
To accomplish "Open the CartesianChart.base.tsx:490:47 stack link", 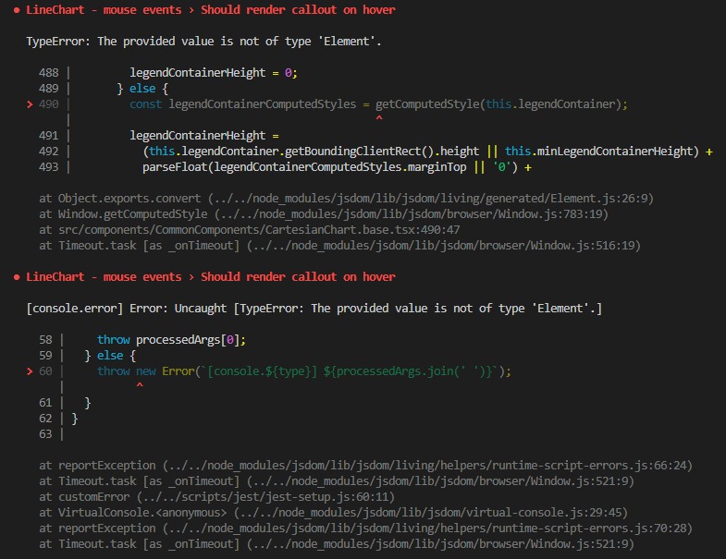I will pos(259,230).
